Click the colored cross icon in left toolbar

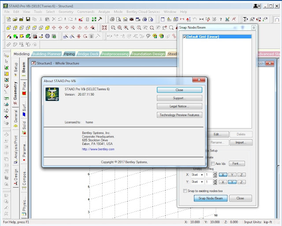point(6,117)
